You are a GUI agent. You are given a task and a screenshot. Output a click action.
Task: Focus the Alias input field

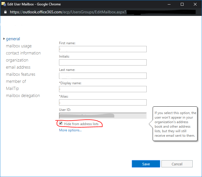103,102
